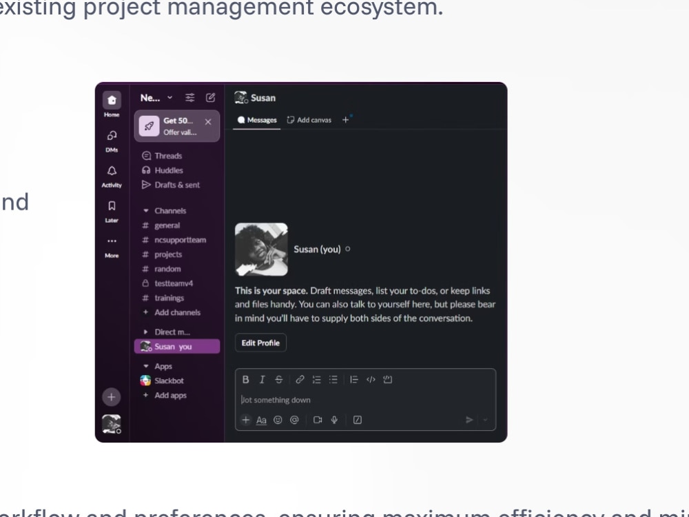Expand the Direct messages section
689x517 pixels.
(x=146, y=332)
